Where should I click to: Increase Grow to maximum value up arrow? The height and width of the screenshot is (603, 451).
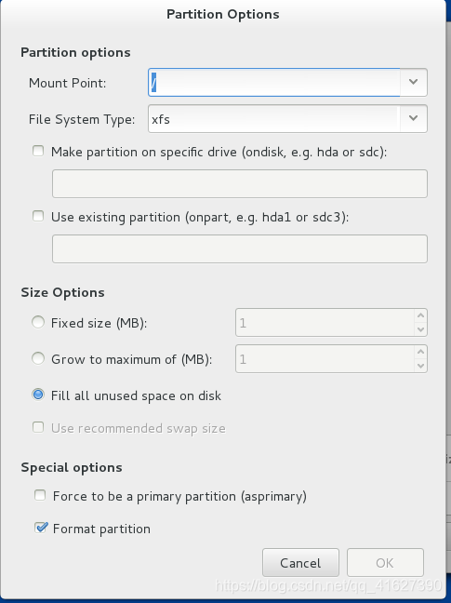pos(420,352)
